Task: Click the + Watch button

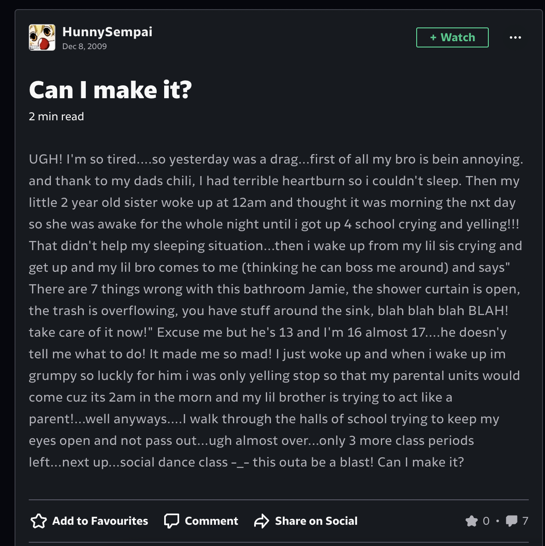Action: tap(452, 37)
